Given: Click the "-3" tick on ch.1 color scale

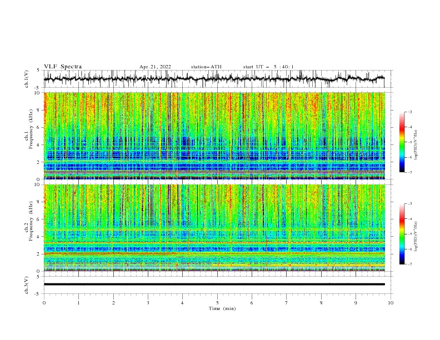Looking at the screenshot, I should tap(409, 112).
